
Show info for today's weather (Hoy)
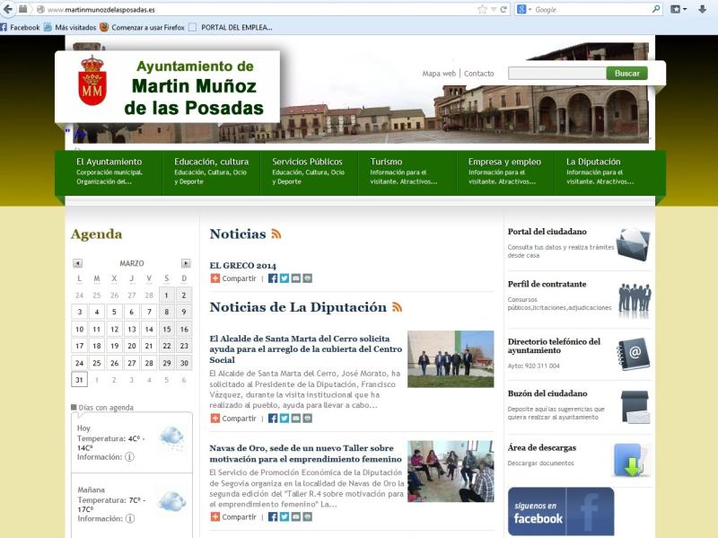click(x=129, y=457)
